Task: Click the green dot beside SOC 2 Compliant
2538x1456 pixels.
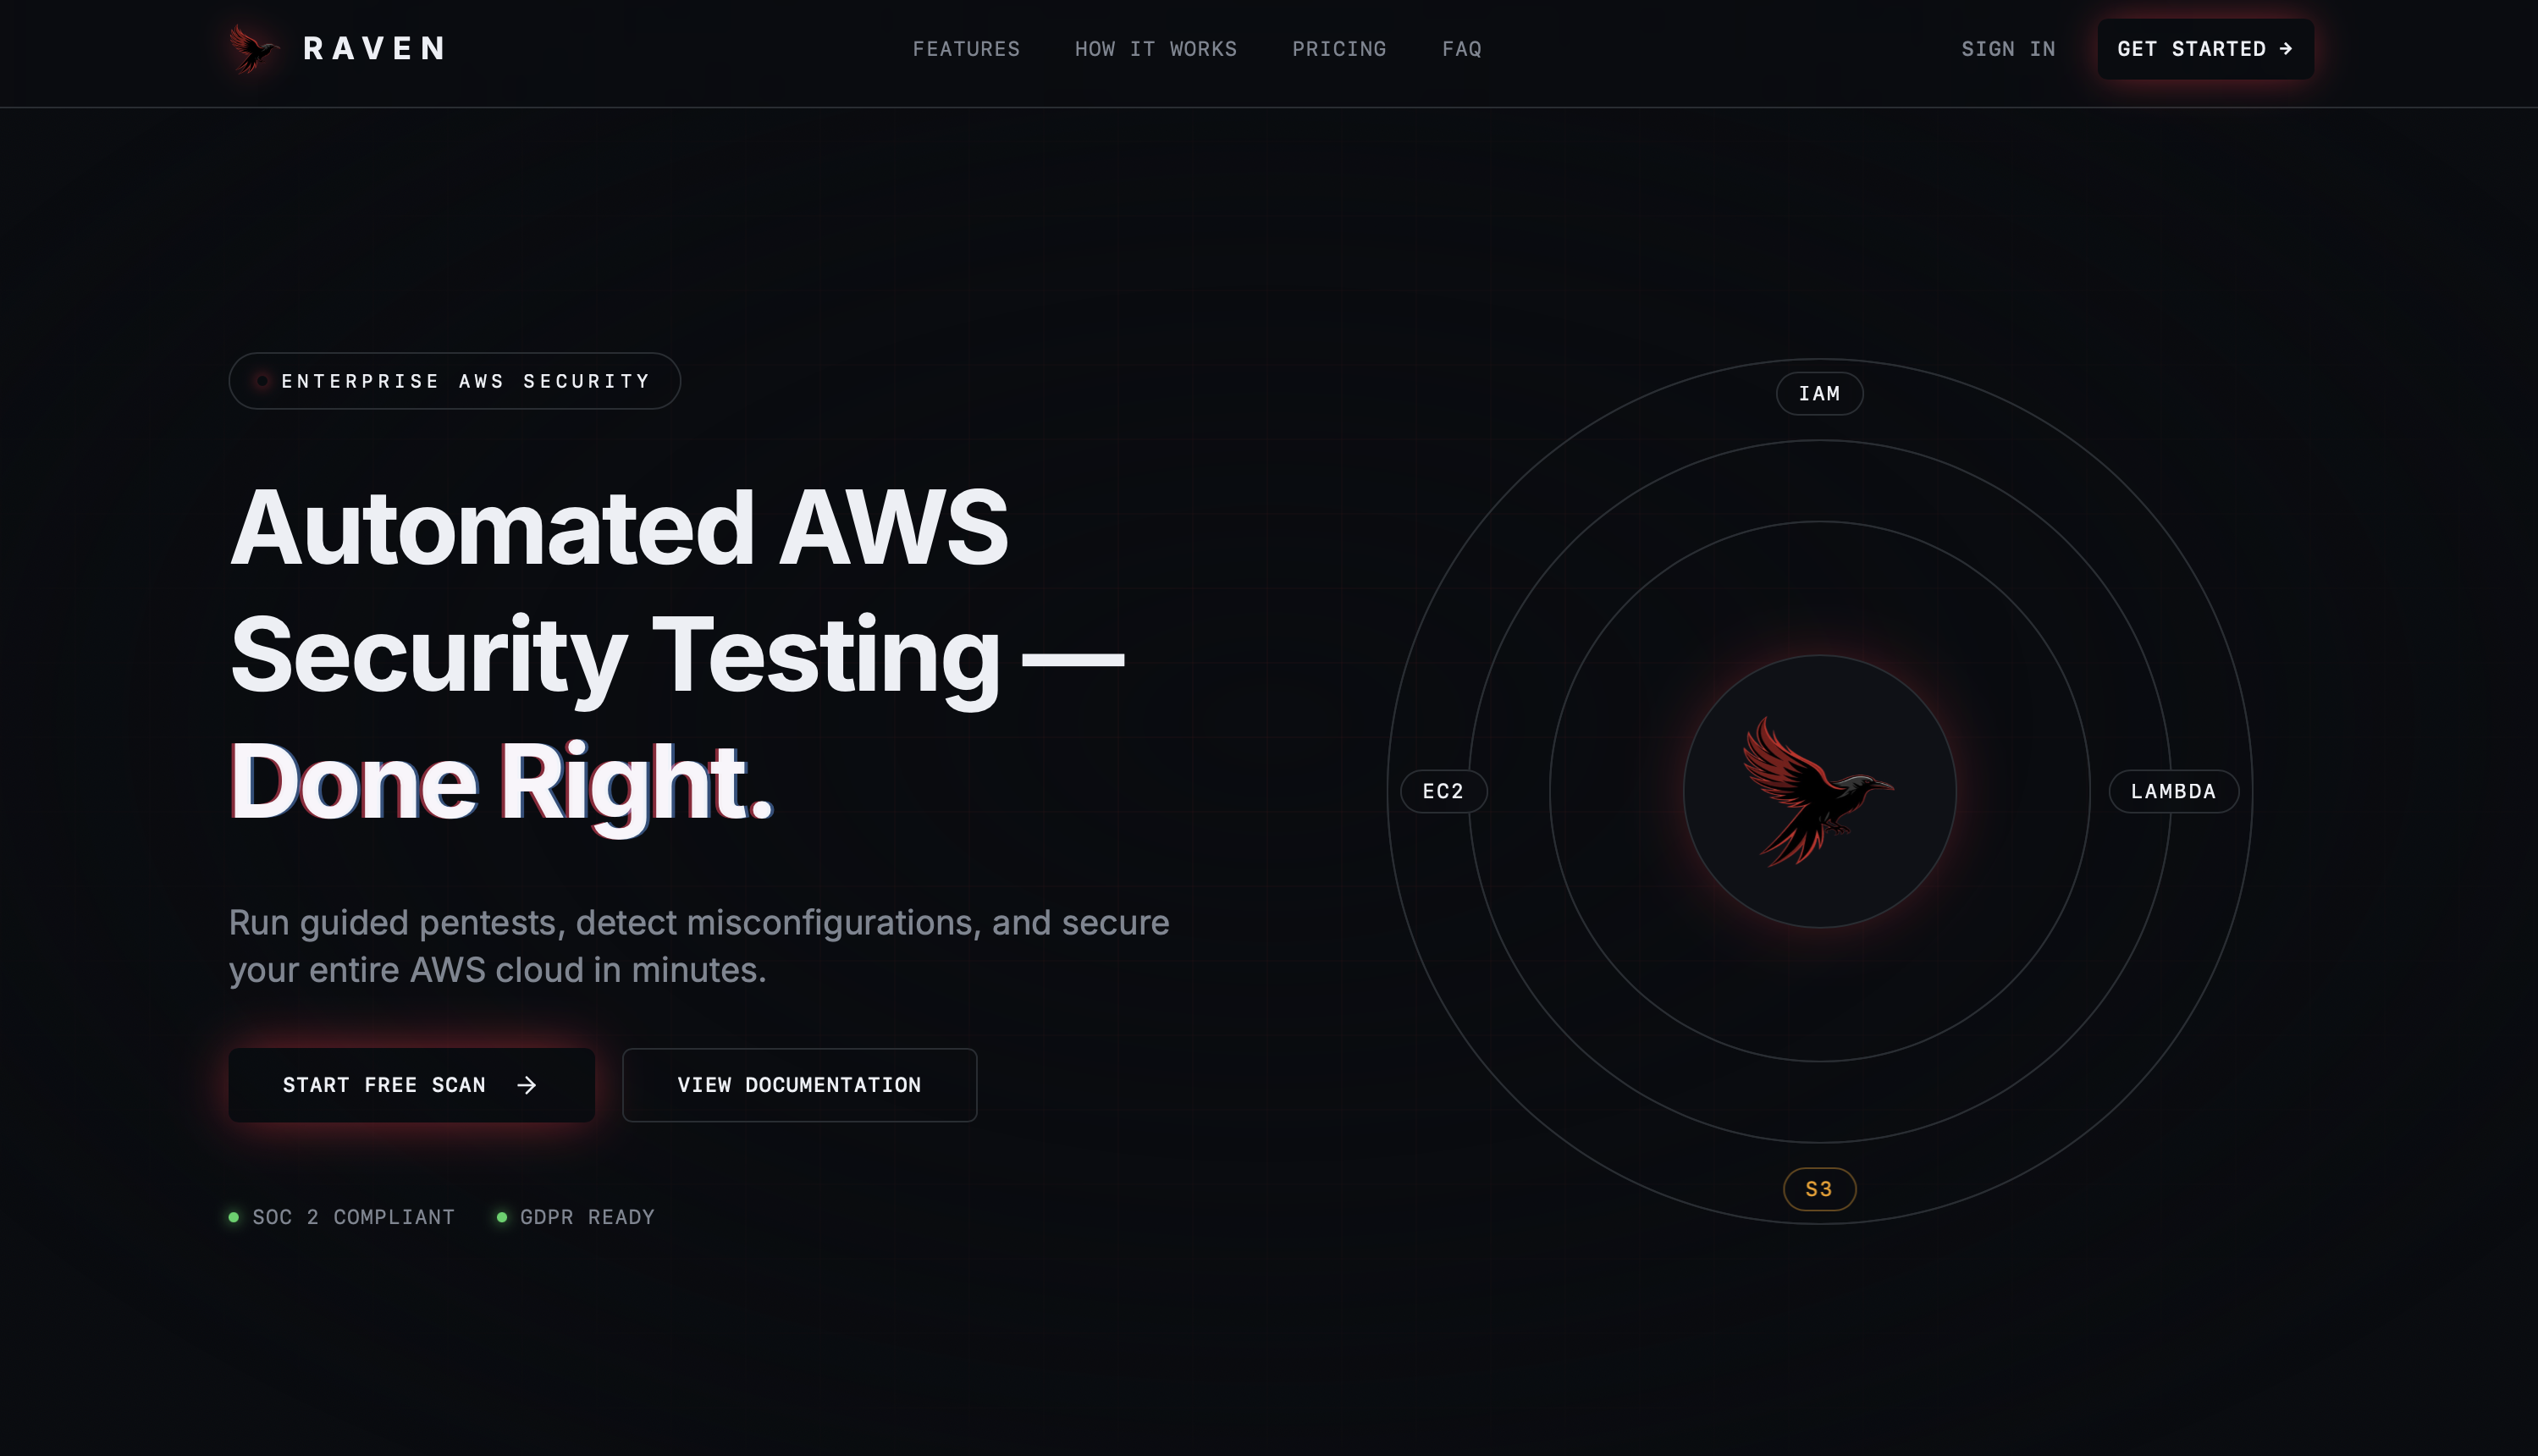Action: (x=234, y=1217)
